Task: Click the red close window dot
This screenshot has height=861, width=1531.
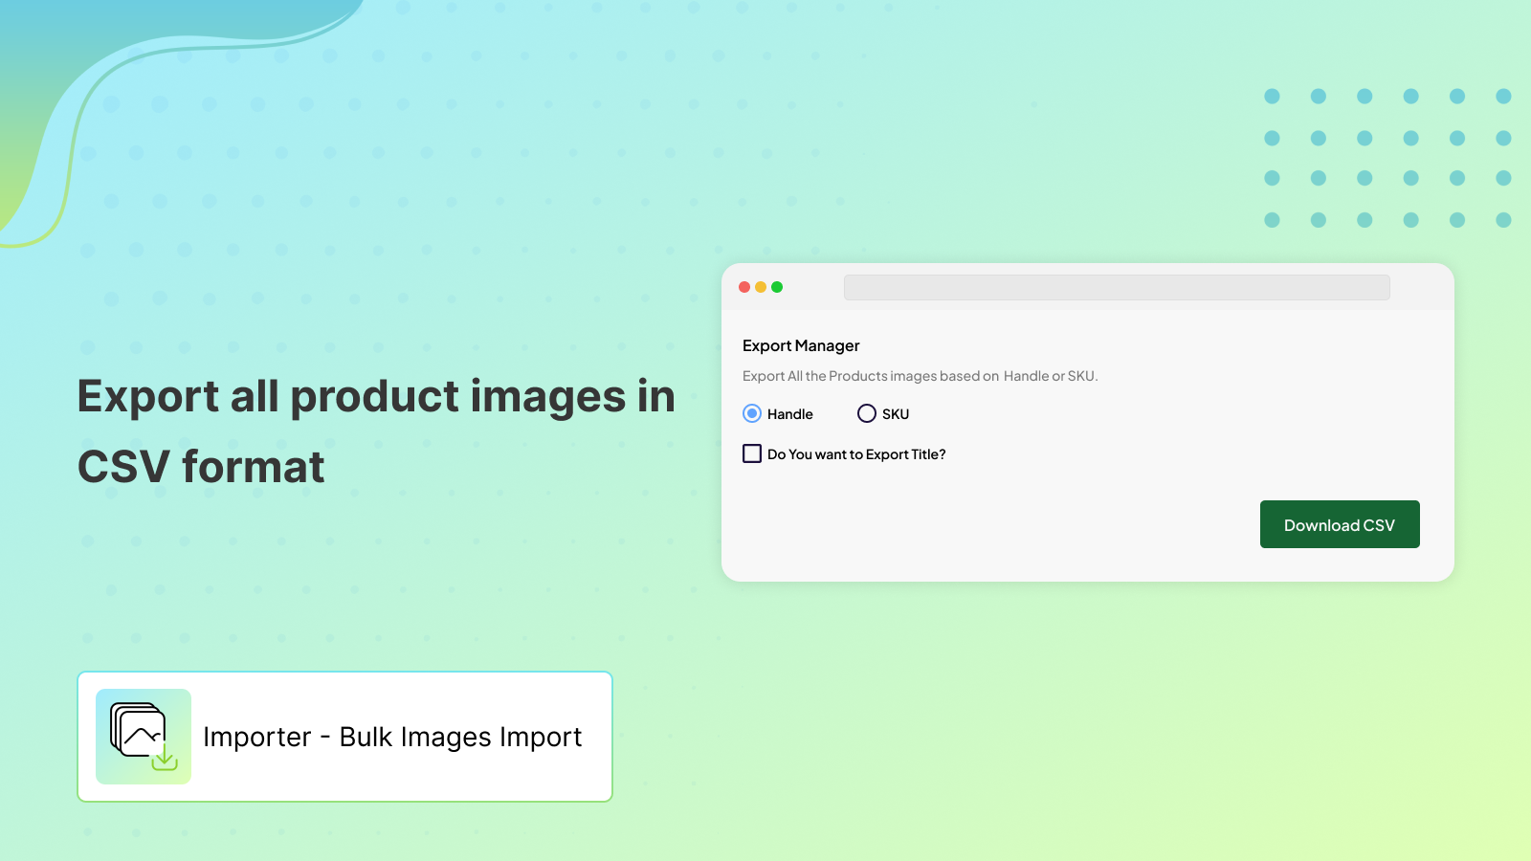Action: (x=744, y=287)
